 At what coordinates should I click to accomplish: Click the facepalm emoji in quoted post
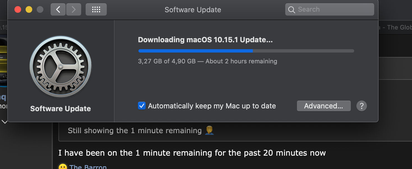[209, 130]
